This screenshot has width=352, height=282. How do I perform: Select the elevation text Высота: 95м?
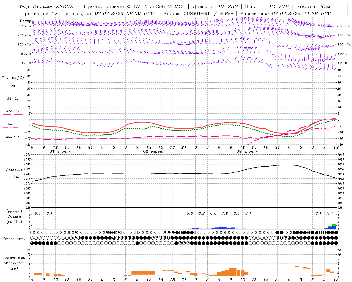pyautogui.click(x=313, y=7)
